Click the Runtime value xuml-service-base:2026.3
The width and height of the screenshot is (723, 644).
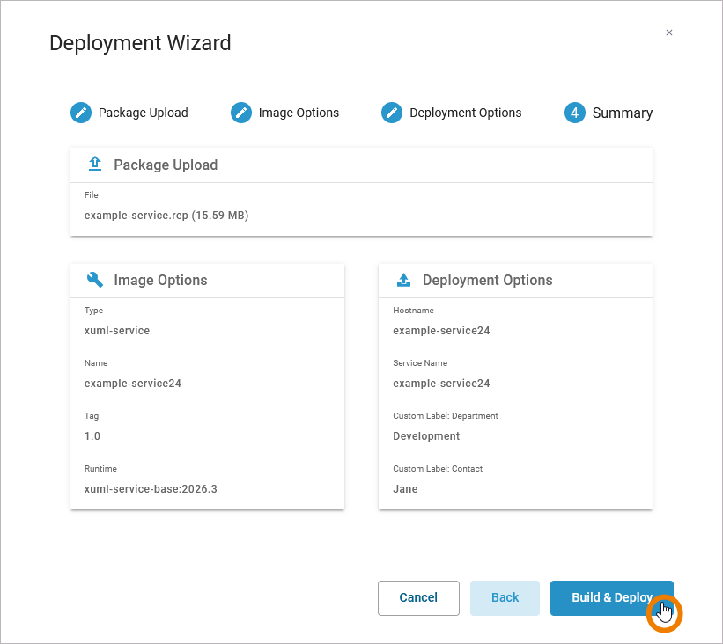click(x=151, y=488)
